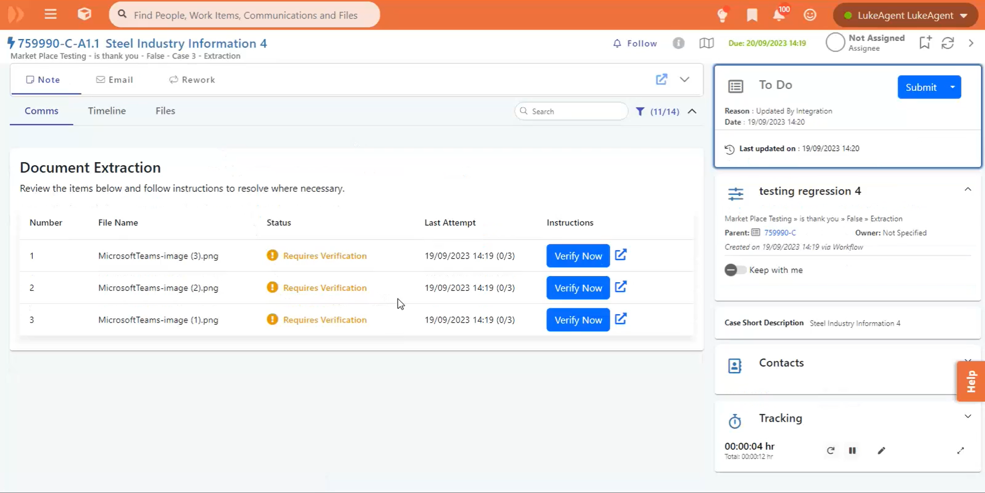This screenshot has height=493, width=985.
Task: Follow this work item
Action: (635, 44)
